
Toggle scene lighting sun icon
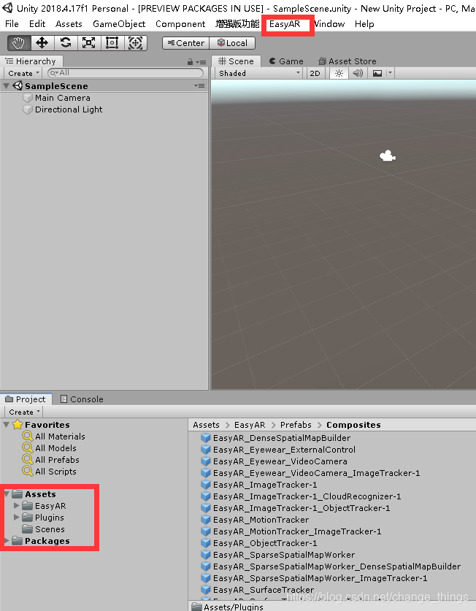[x=339, y=73]
